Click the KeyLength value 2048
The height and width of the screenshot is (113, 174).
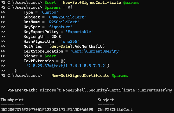53,37
